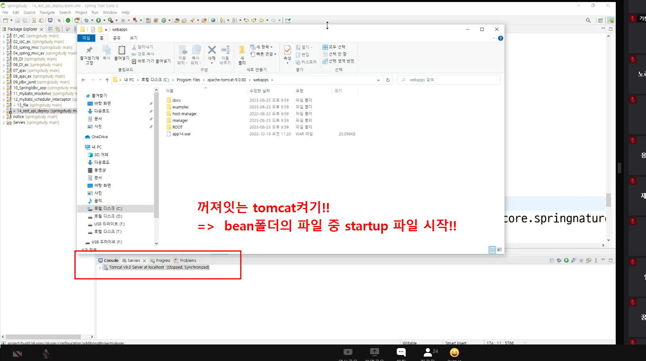Click Explorer Up arrow navigation icon
Viewport: 646px width, 361px height.
click(107, 80)
